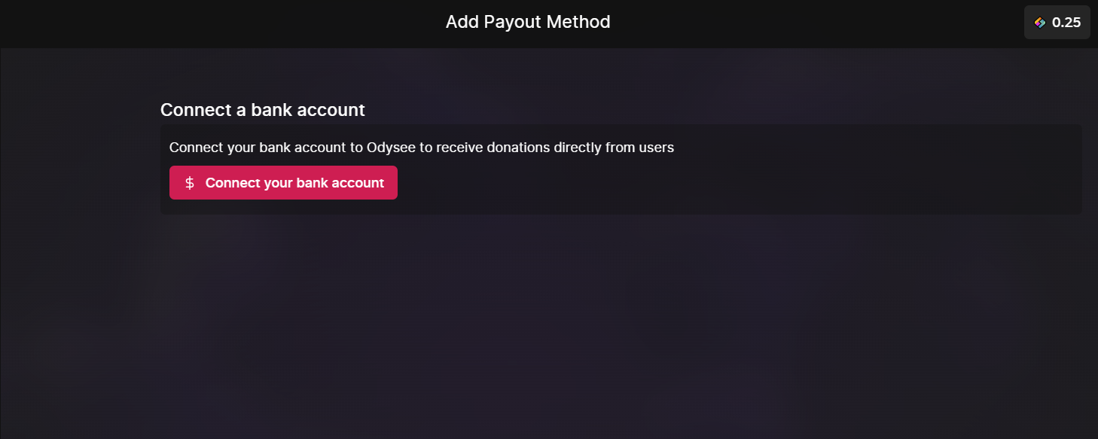Click the word Method in the header title
Viewport: 1098px width, 439px height.
(578, 22)
